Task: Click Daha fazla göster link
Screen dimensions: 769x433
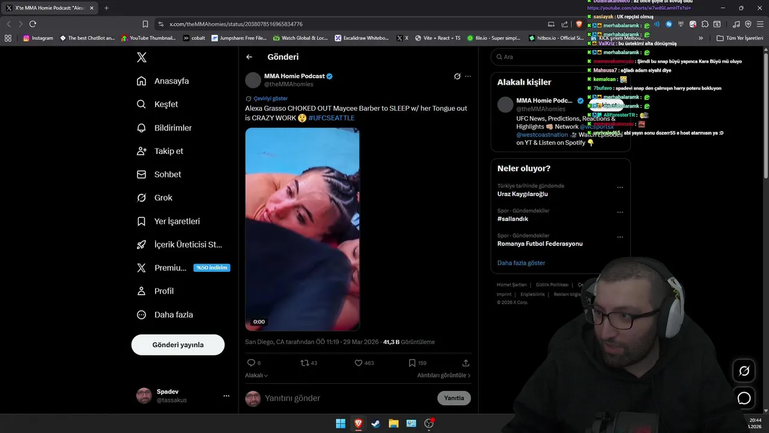Action: [x=521, y=263]
